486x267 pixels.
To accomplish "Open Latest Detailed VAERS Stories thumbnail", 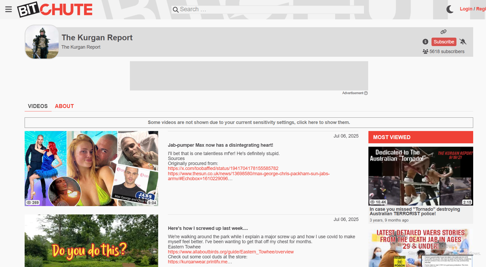I will click(x=421, y=248).
